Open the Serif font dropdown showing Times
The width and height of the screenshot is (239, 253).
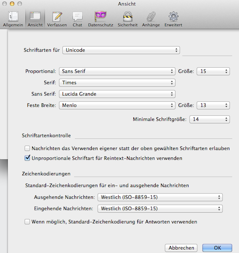[117, 83]
